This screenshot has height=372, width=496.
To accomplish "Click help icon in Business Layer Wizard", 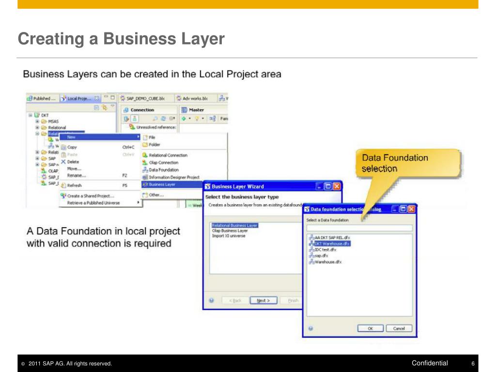I will tap(212, 300).
